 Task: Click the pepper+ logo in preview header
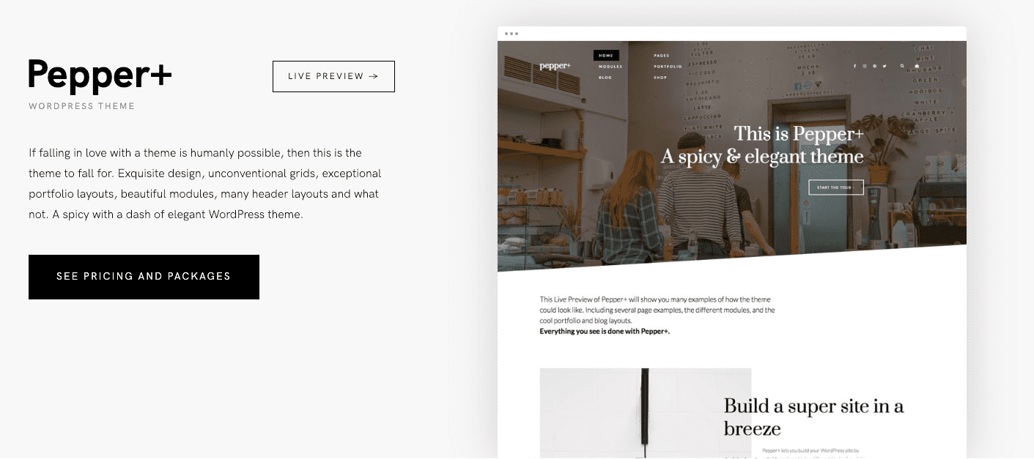coord(555,66)
